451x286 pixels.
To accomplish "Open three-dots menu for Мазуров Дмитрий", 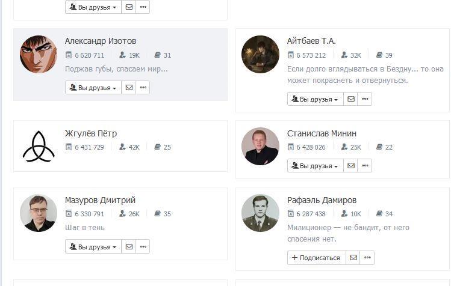I will coord(143,247).
